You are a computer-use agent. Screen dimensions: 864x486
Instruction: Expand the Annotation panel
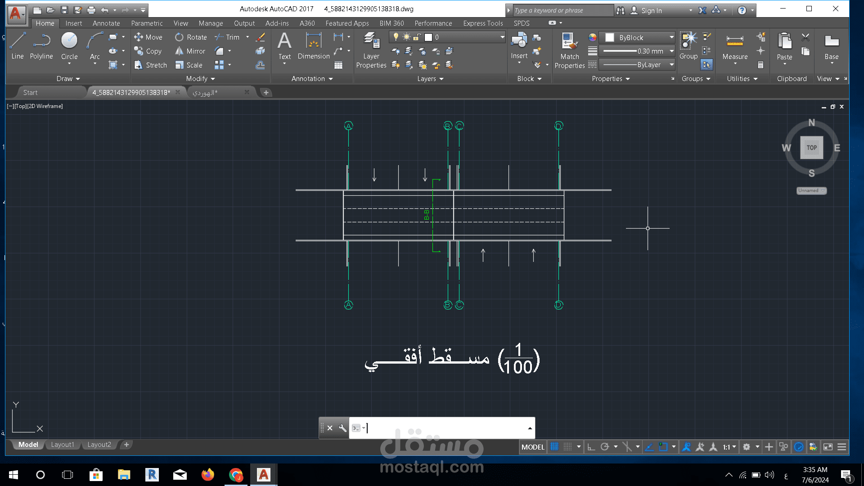(x=312, y=79)
